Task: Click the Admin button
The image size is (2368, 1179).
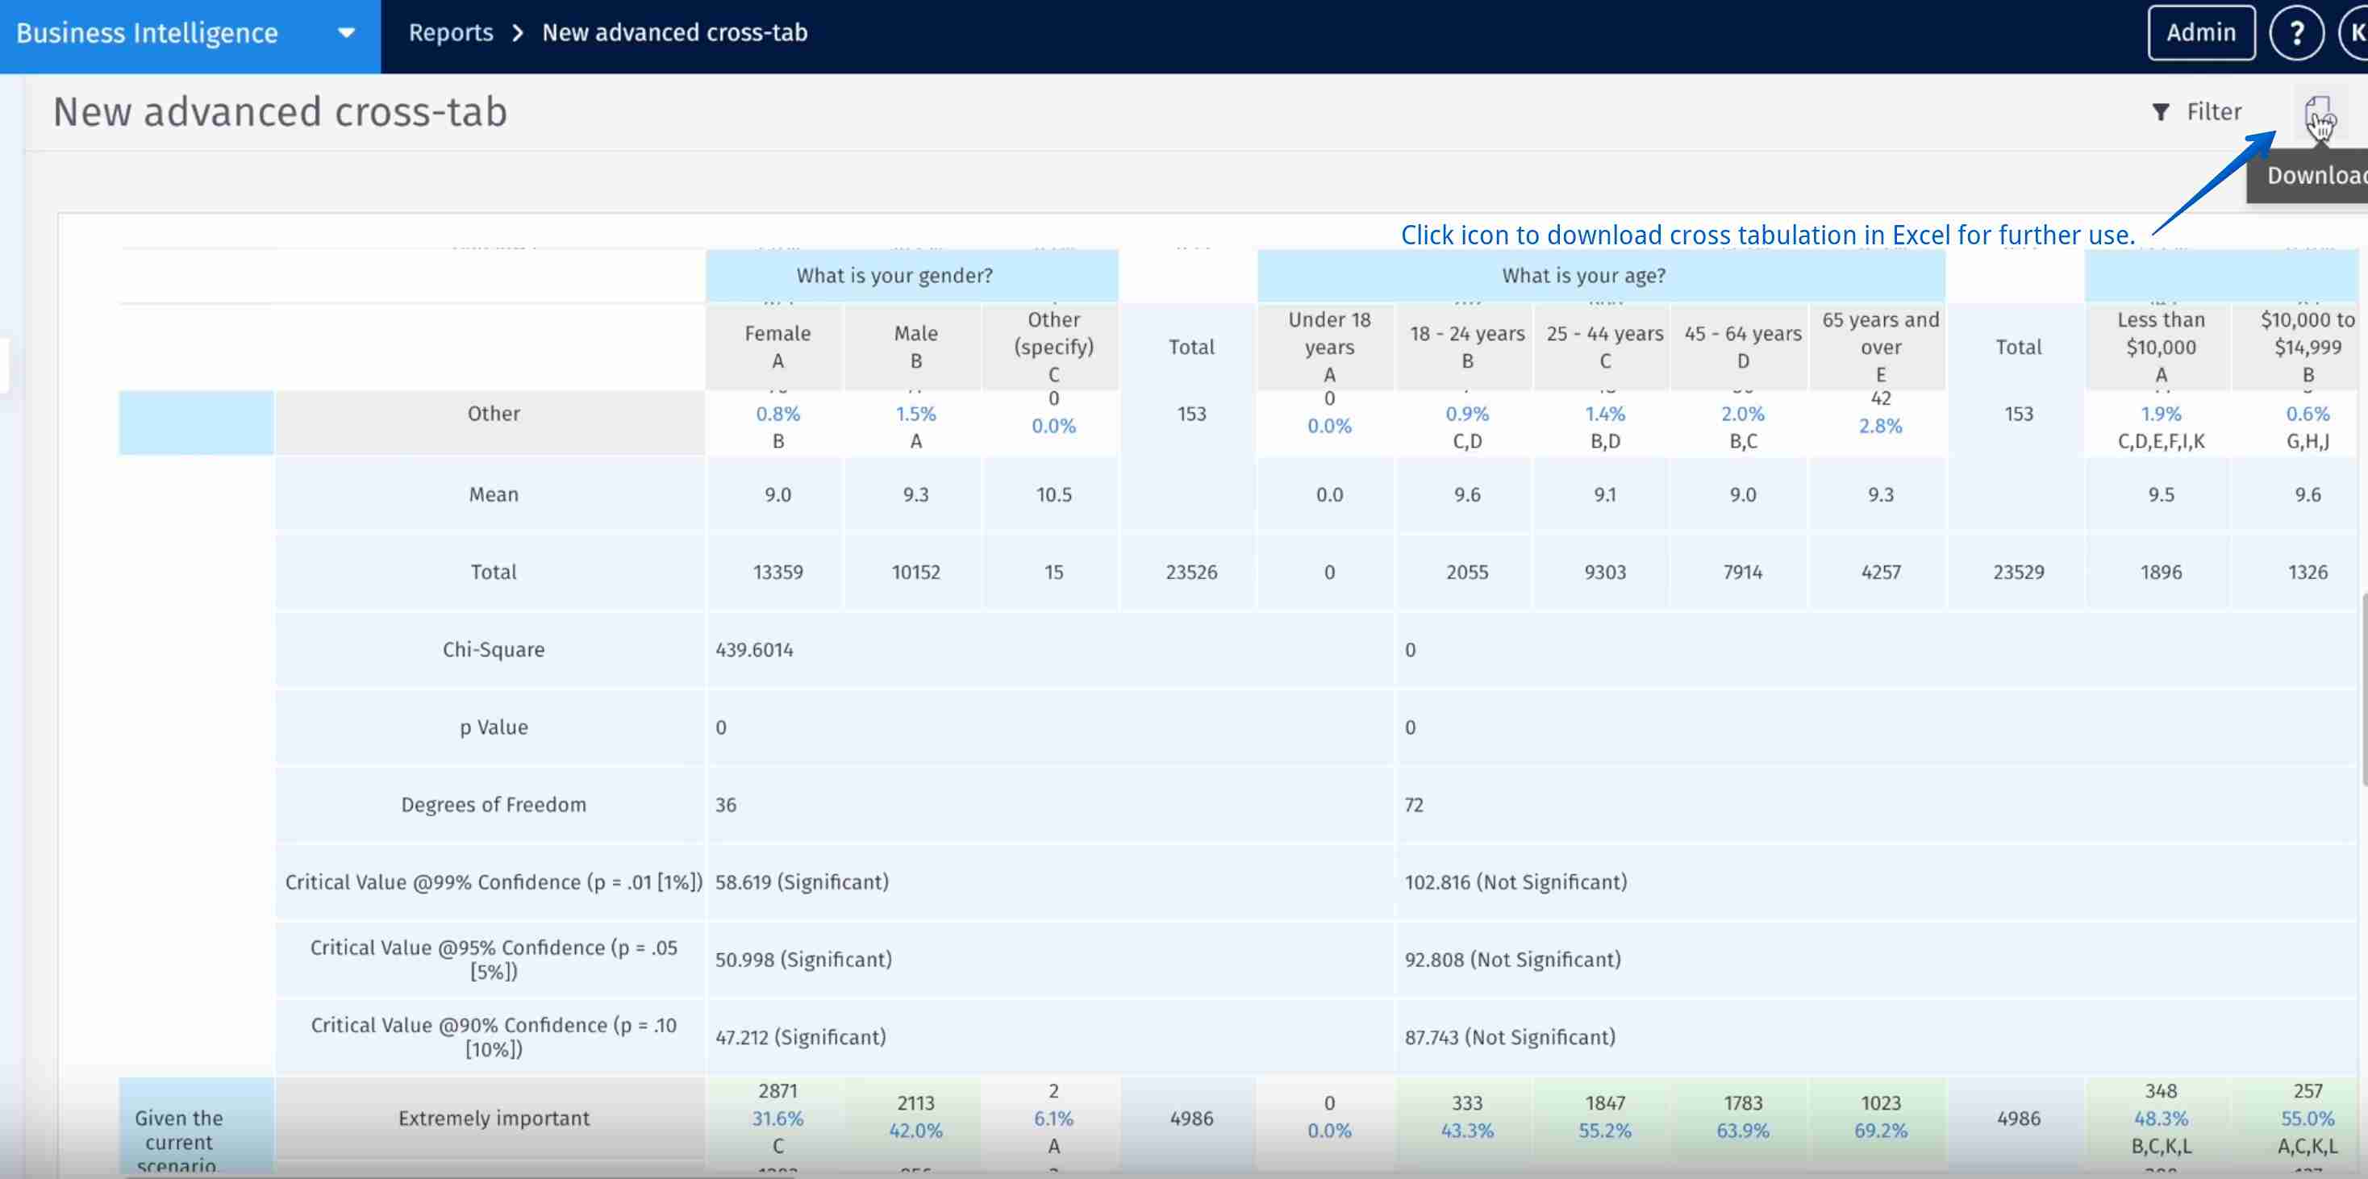Action: [2199, 33]
